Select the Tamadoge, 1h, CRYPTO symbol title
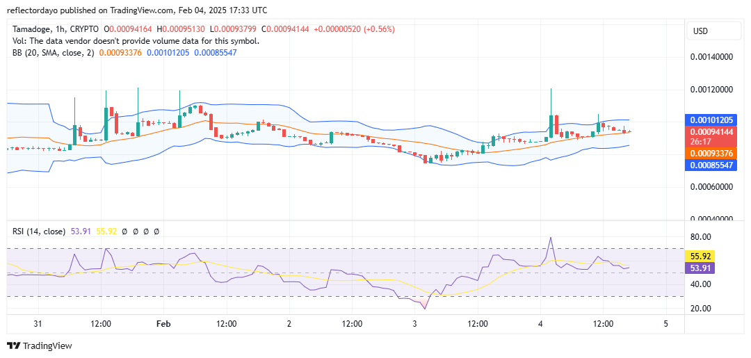The height and width of the screenshot is (358, 751). (x=56, y=29)
